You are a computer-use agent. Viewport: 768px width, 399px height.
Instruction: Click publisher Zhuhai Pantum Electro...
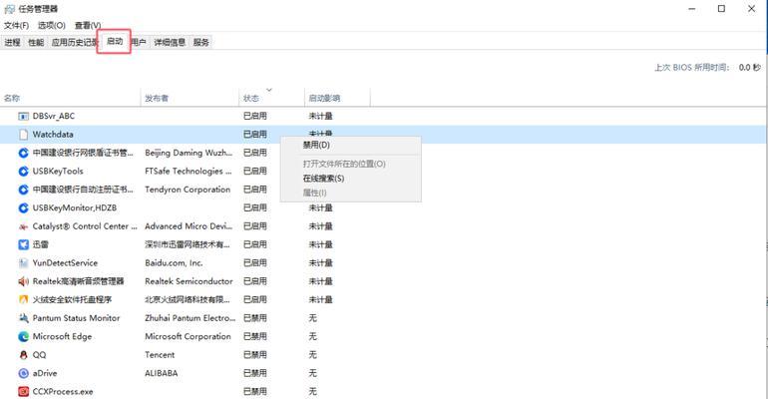(191, 318)
